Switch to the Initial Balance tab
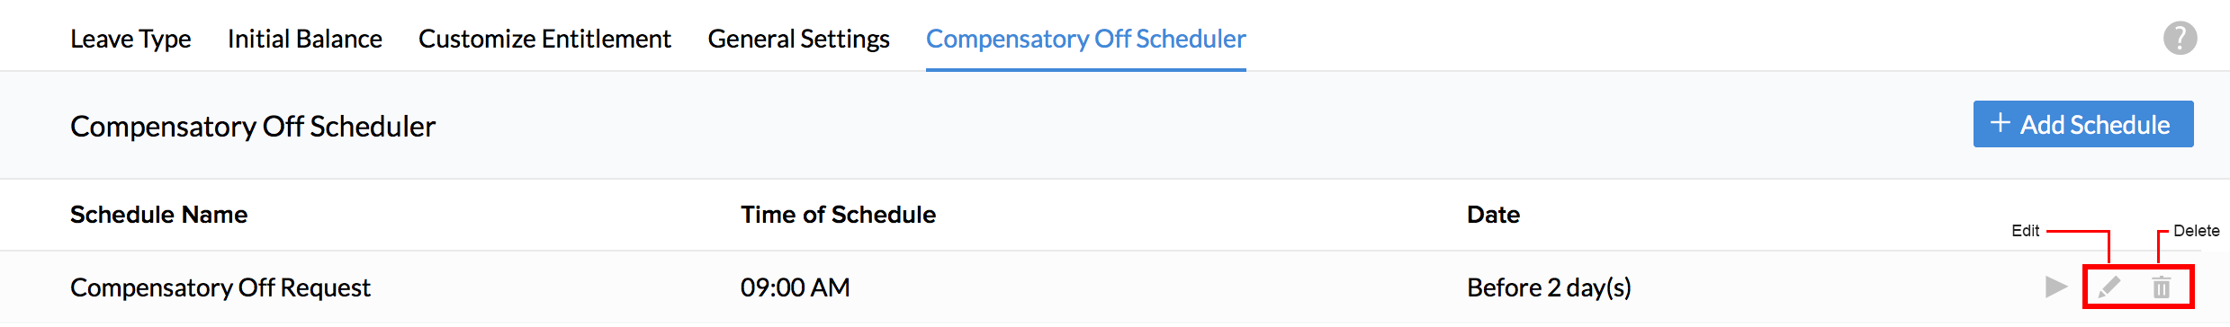Viewport: 2230px width, 327px height. pos(305,39)
